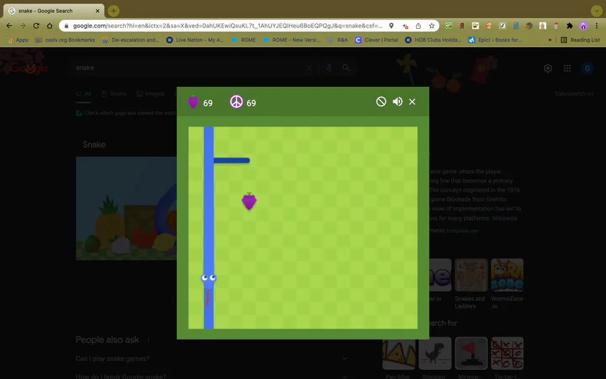Open the De-escalation and... bookmark
Viewport: 606px width, 379px height.
131,40
